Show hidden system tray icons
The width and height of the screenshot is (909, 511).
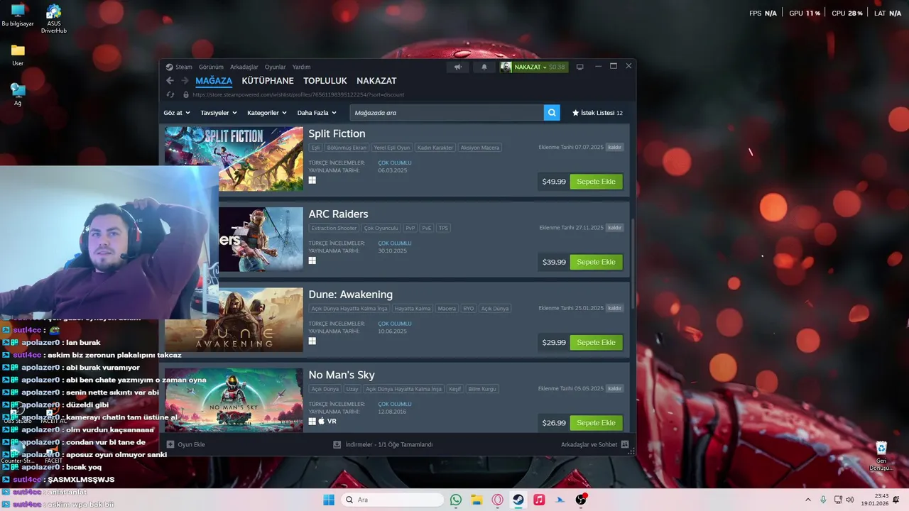coord(807,500)
